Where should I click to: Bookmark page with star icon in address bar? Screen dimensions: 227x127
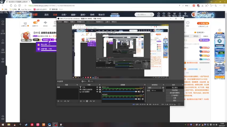point(25,5)
